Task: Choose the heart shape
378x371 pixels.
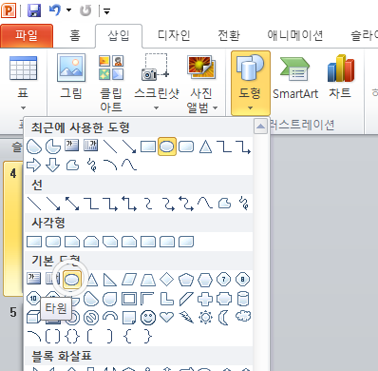Action: 167,317
